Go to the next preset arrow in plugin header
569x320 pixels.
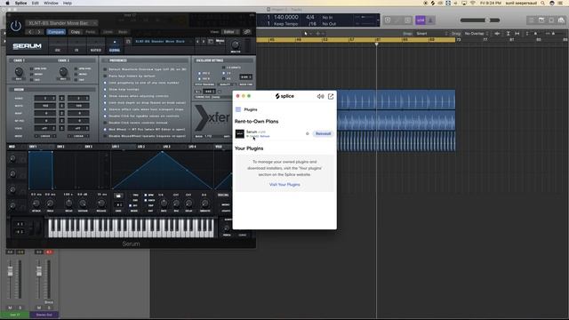(x=39, y=32)
